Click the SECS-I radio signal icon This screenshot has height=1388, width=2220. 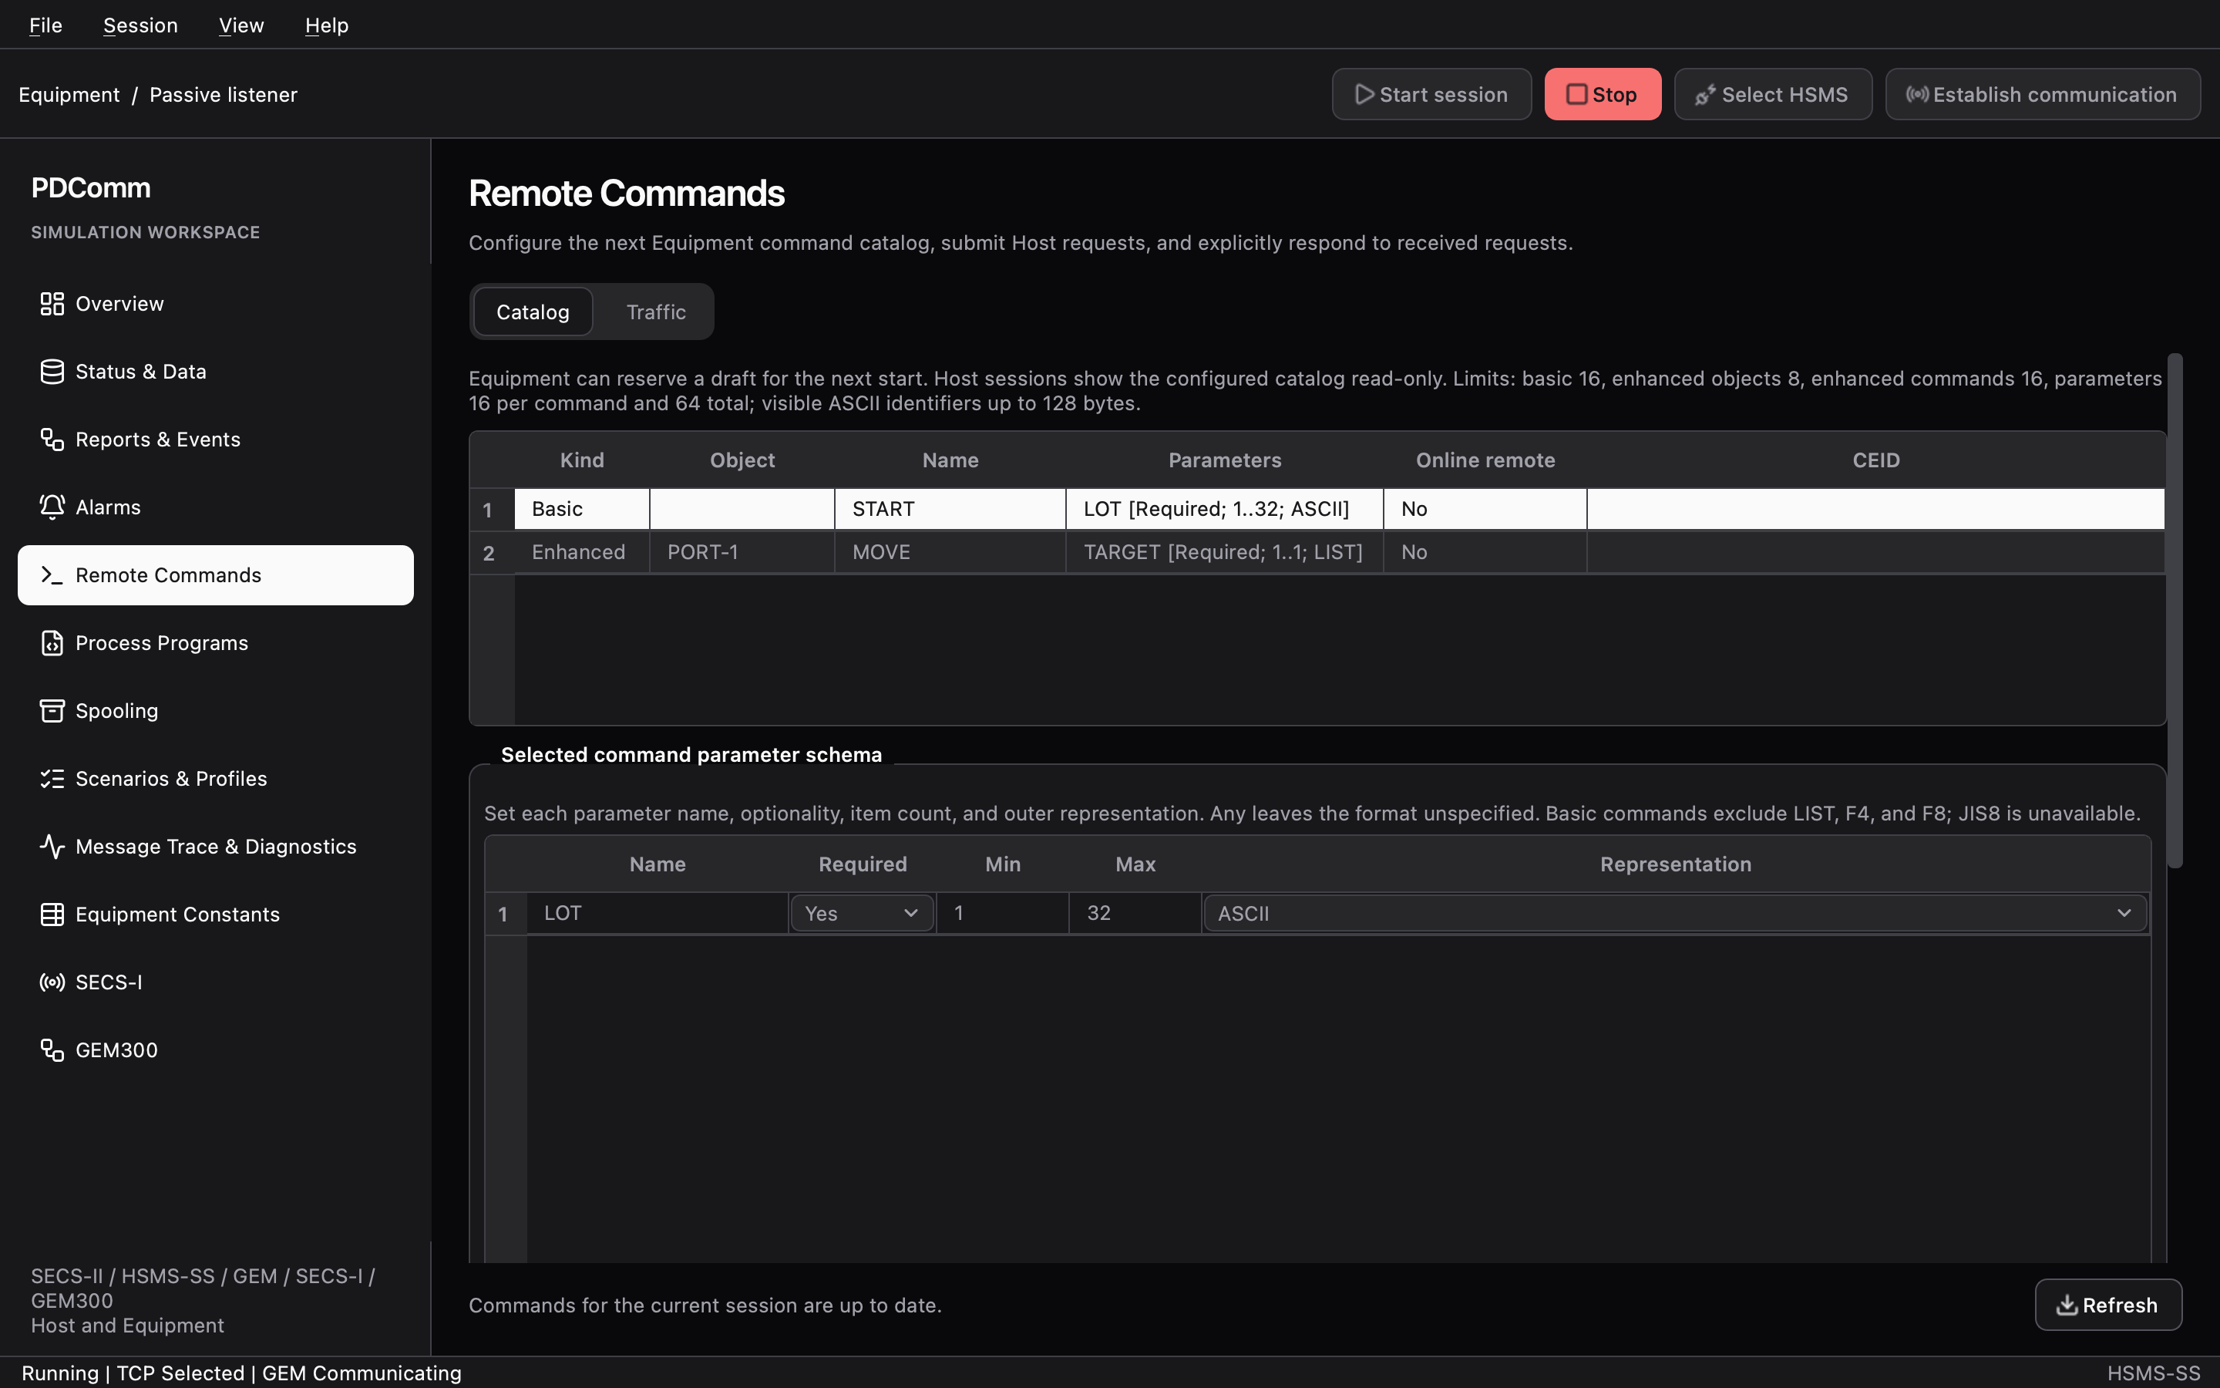pyautogui.click(x=52, y=983)
